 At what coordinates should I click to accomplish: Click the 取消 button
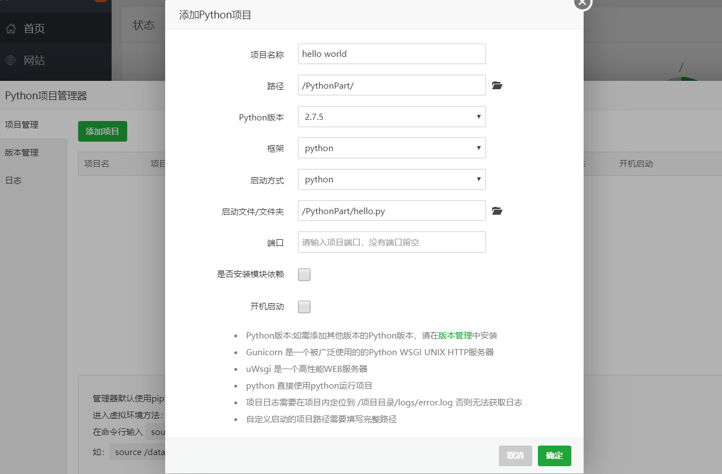[516, 456]
